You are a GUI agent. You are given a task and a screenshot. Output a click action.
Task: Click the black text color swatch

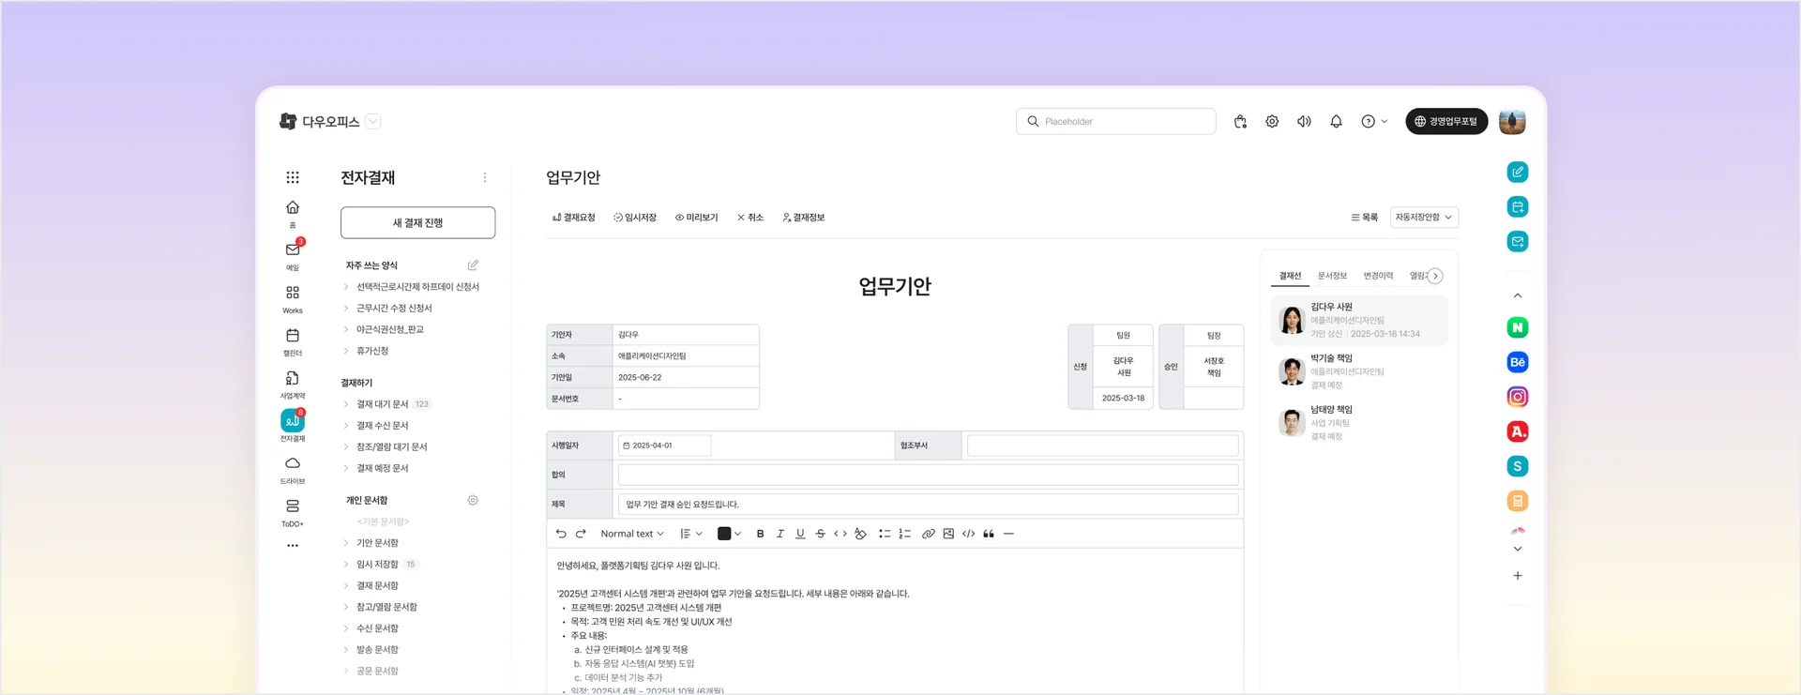pyautogui.click(x=724, y=534)
